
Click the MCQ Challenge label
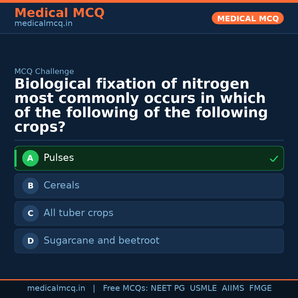click(x=44, y=71)
